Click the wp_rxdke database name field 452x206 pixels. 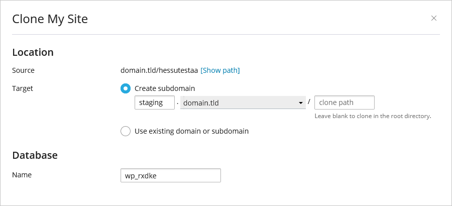tap(171, 175)
